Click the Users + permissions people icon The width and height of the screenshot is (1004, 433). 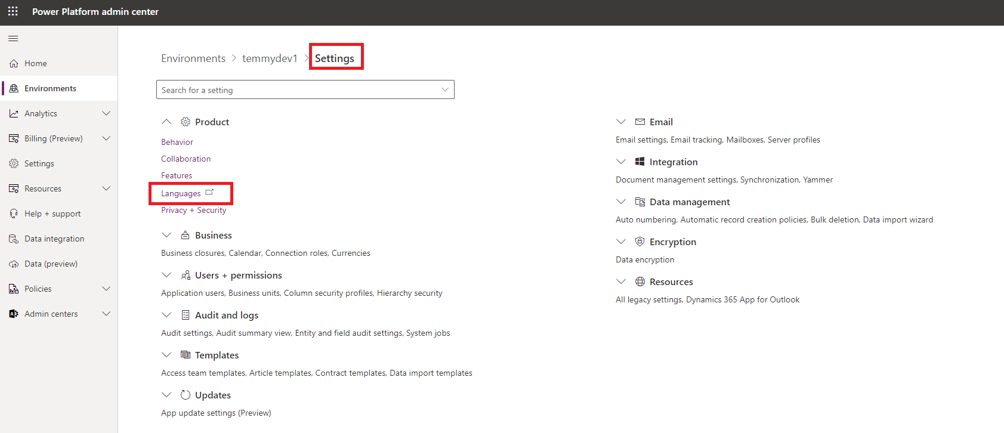click(186, 275)
